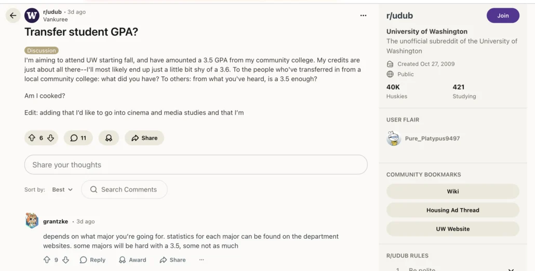Give an award to the post
This screenshot has width=535, height=271.
coord(109,138)
